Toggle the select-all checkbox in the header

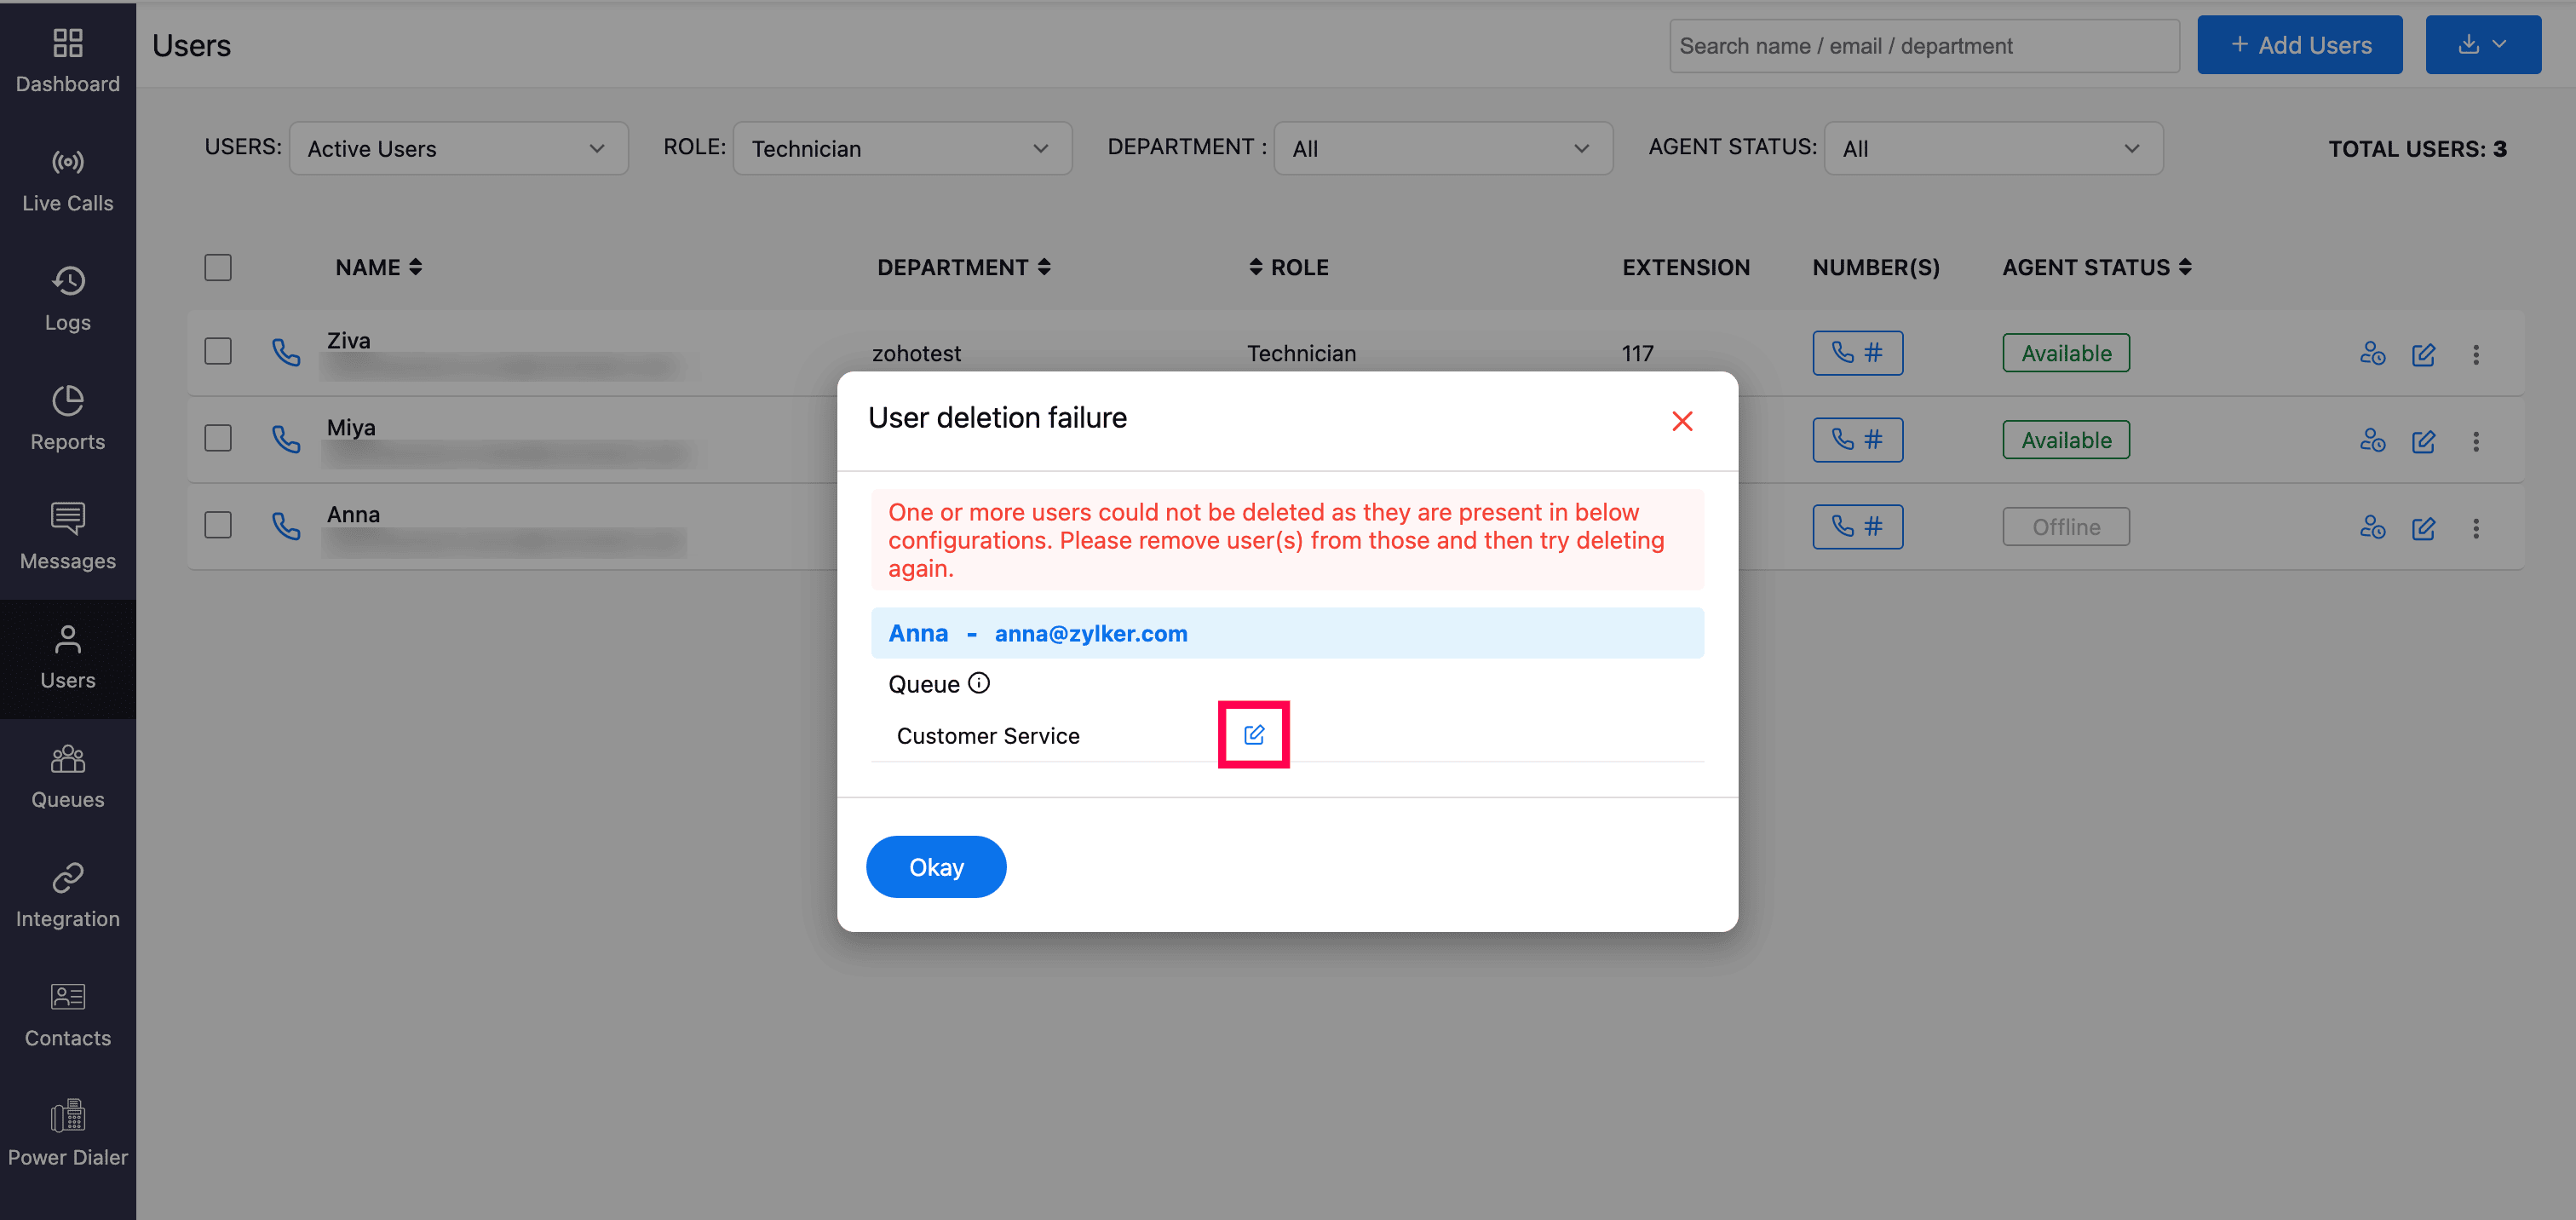pos(218,267)
